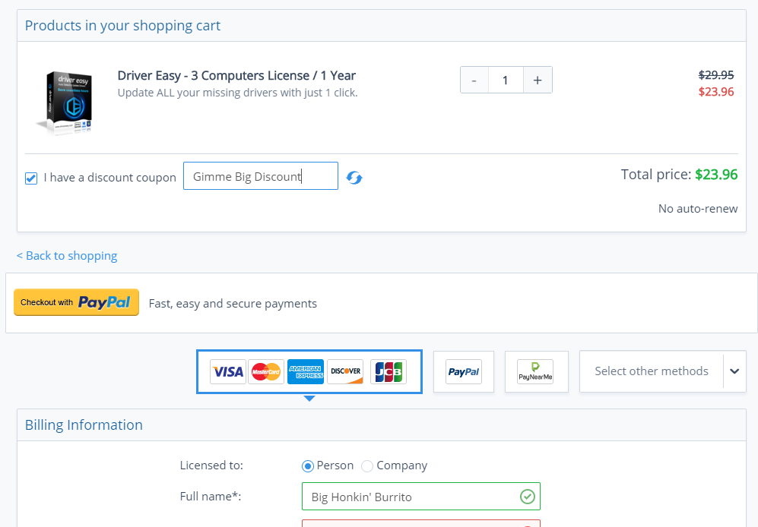Click the Full name input field

(x=411, y=497)
